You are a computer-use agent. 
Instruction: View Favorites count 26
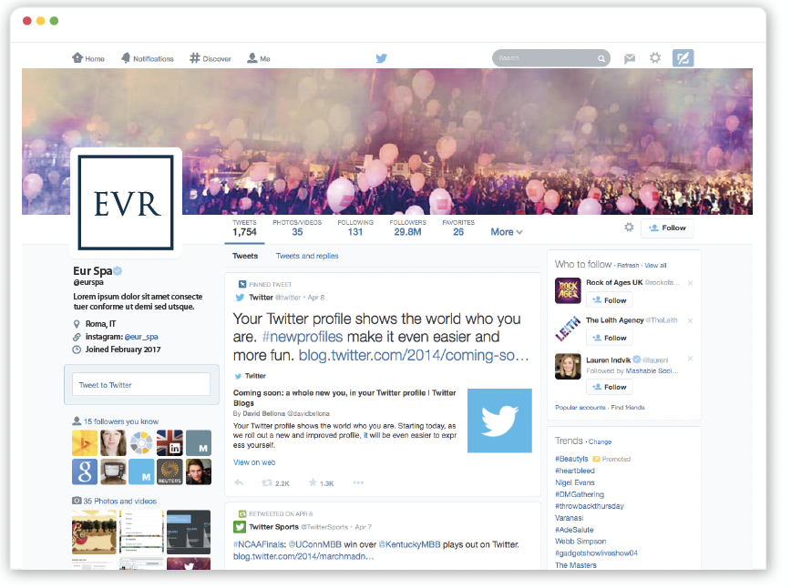click(458, 228)
